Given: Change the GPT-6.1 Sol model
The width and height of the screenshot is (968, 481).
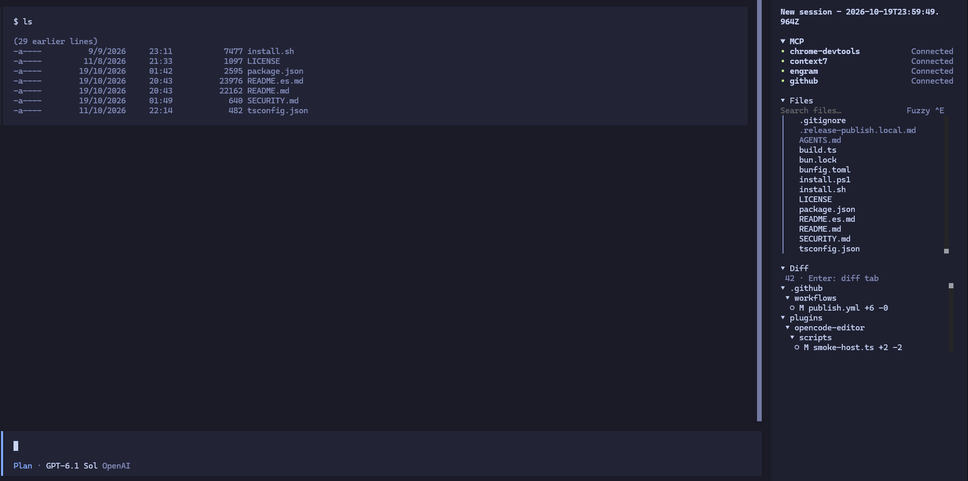Looking at the screenshot, I should [x=72, y=466].
